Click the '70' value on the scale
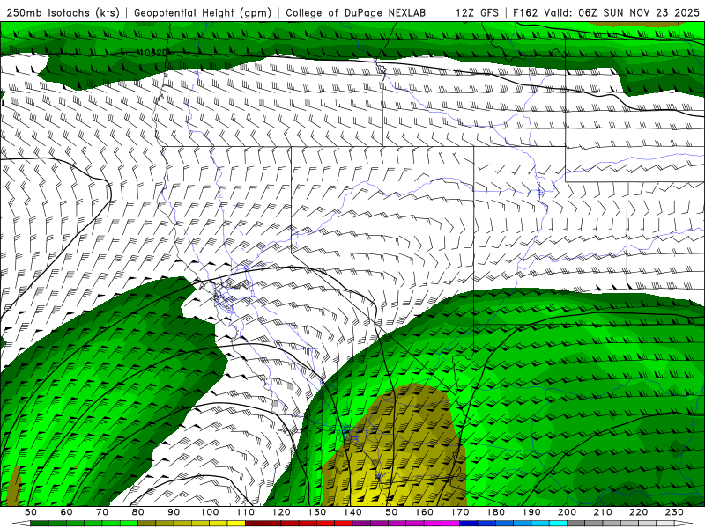This screenshot has height=528, width=705. tap(102, 512)
